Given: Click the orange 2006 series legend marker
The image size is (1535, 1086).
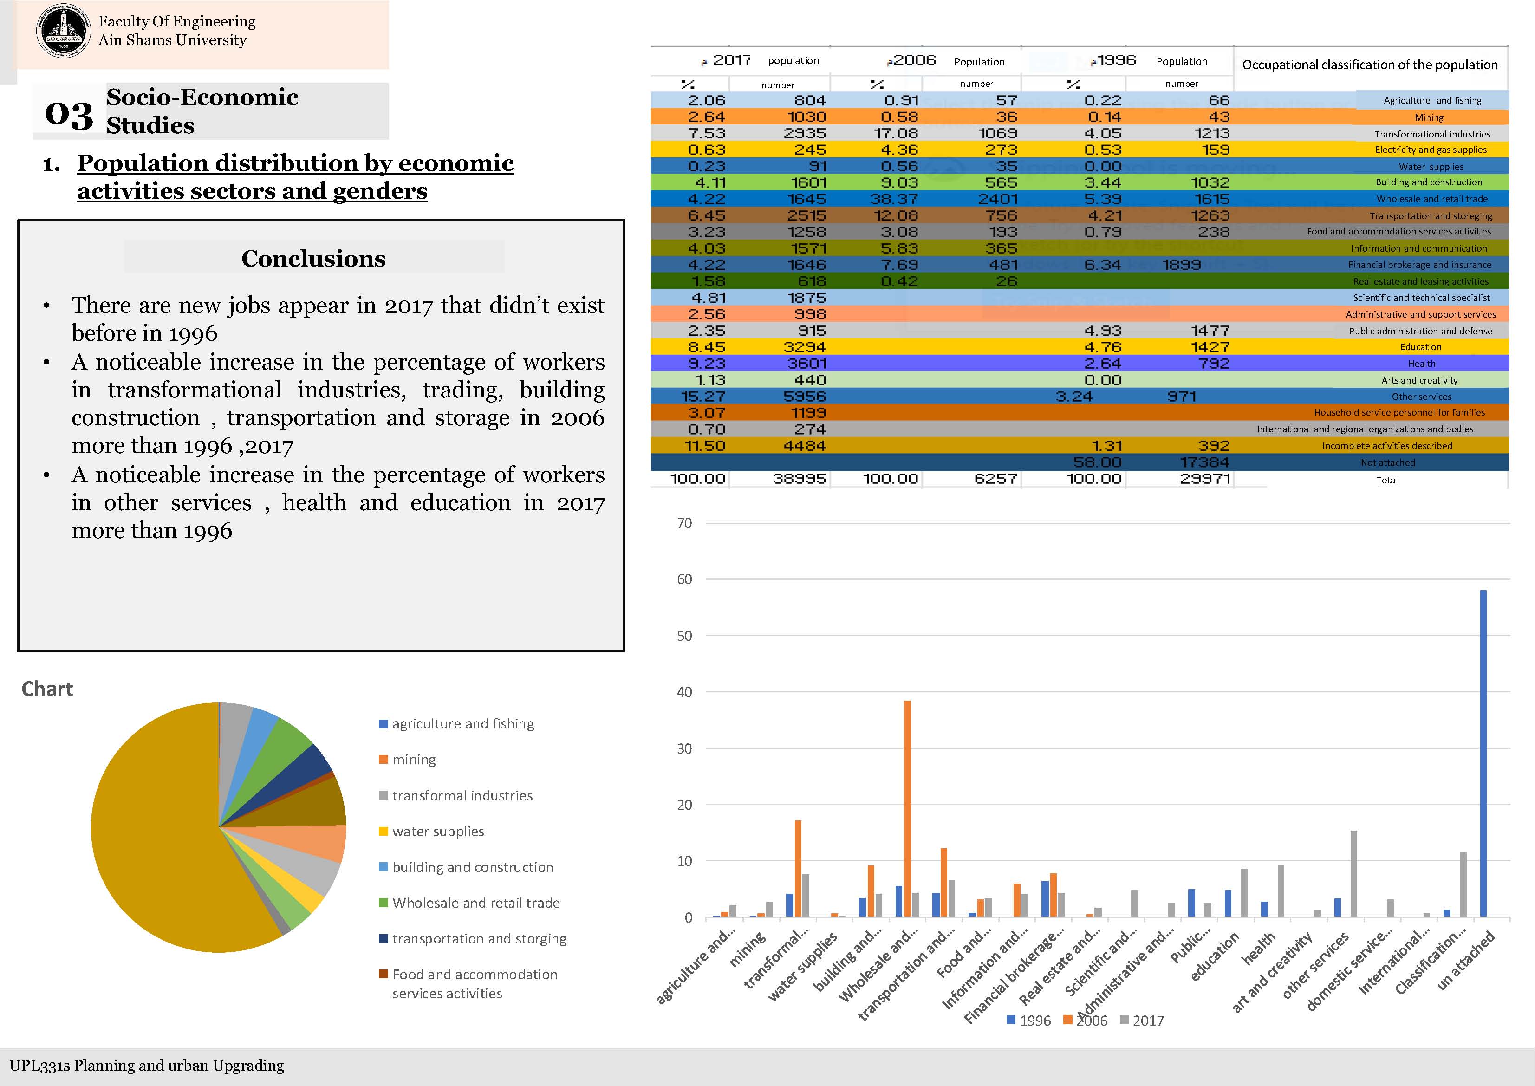Looking at the screenshot, I should click(x=1068, y=1020).
